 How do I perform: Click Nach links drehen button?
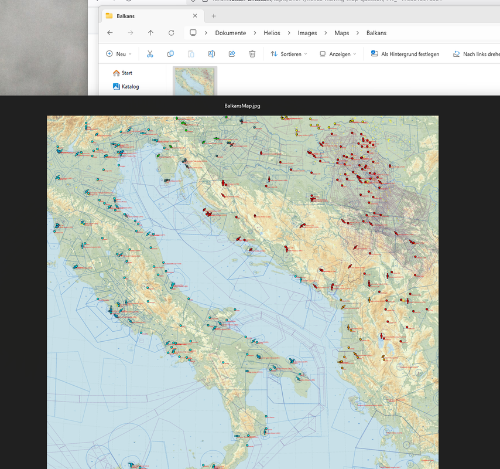(x=477, y=54)
